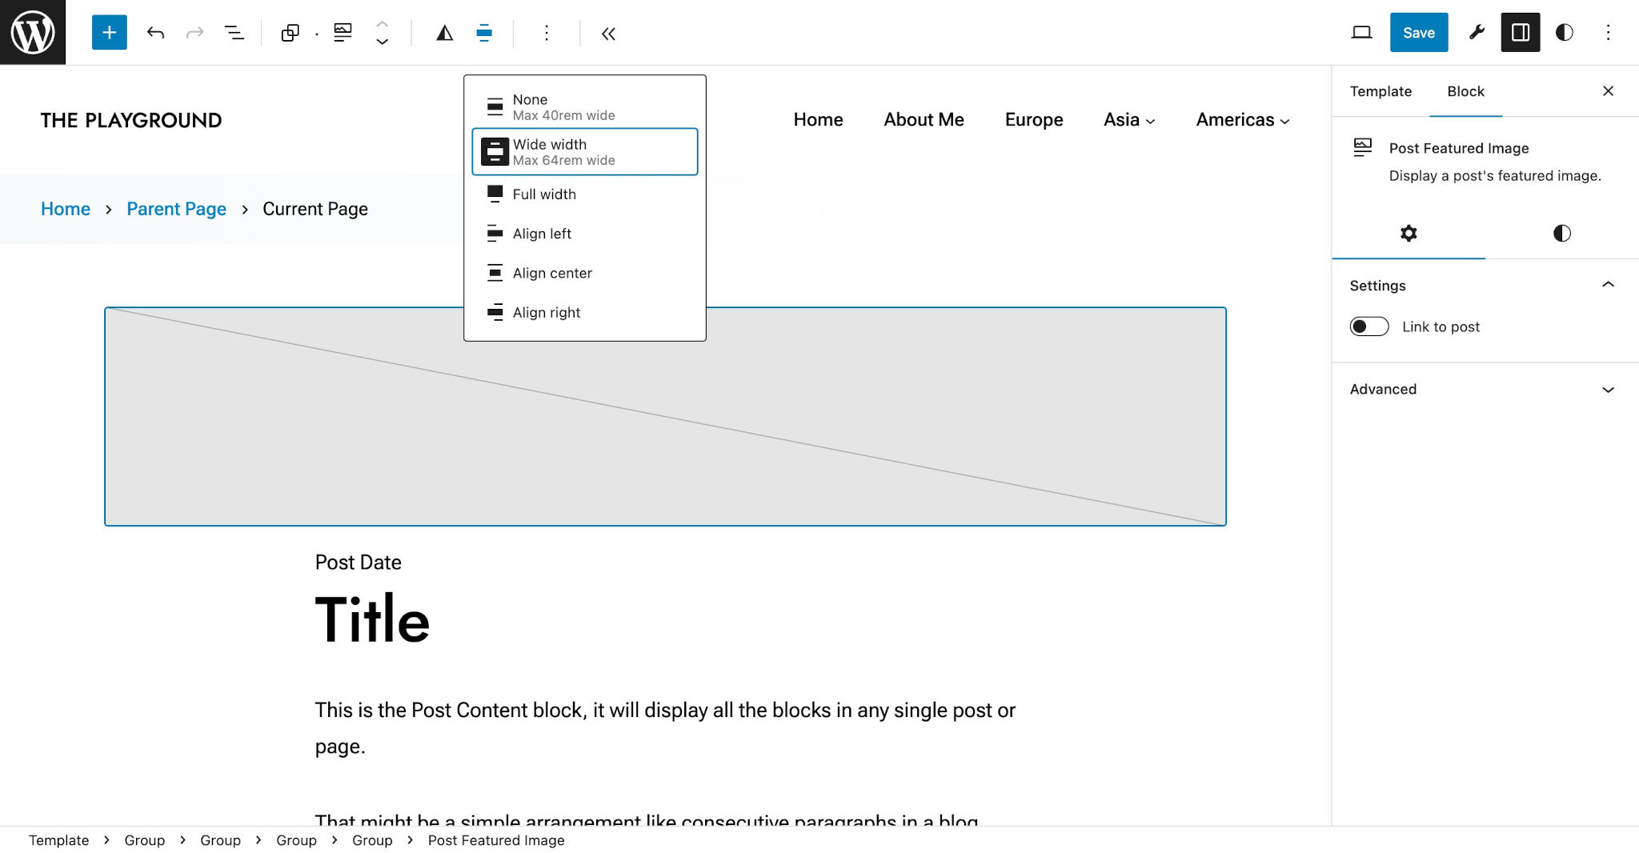Switch off Settings sidebar panel toggle

(x=1521, y=32)
